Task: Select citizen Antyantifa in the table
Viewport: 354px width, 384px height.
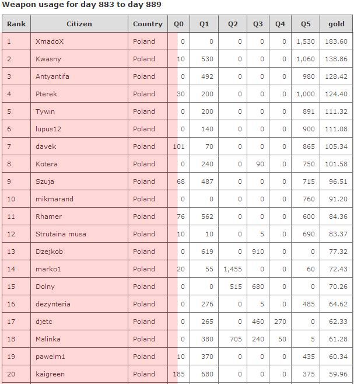Action: pos(52,76)
